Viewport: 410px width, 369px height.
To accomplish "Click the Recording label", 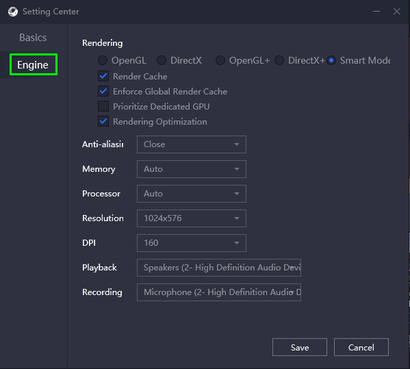I will point(102,292).
